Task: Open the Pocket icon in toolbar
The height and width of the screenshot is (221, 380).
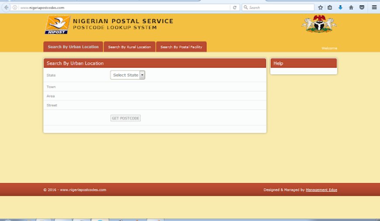Action: pyautogui.click(x=362, y=7)
